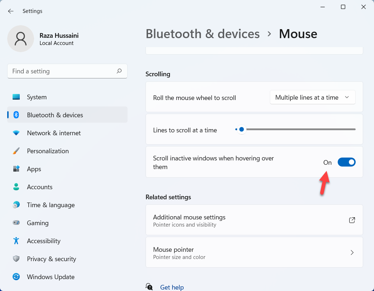This screenshot has width=374, height=291.
Task: Click the Network & internet Wi-Fi icon
Action: point(16,133)
